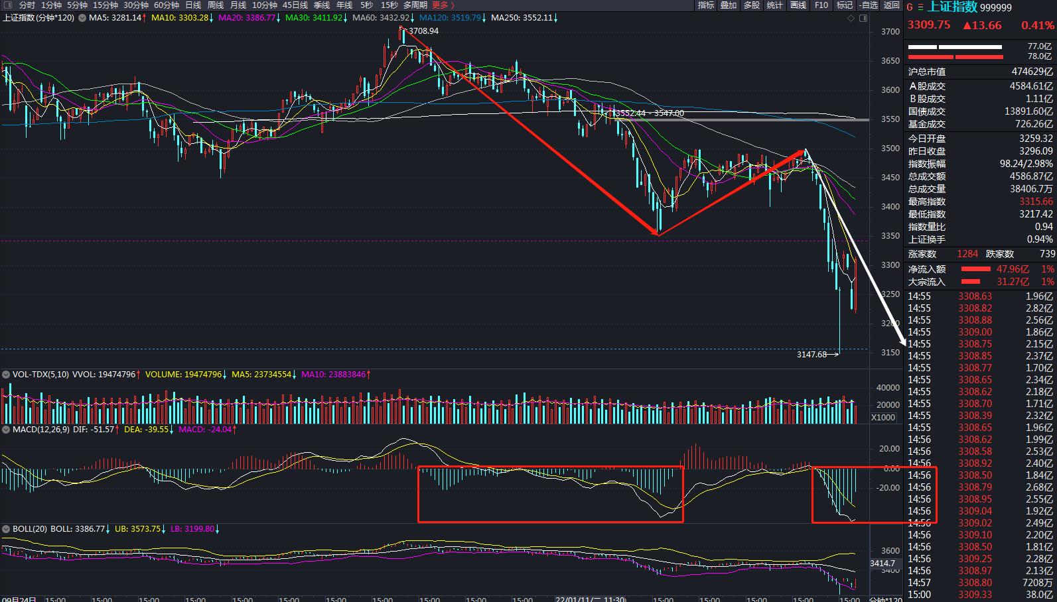1057x602 pixels.
Task: Select the 45日线 period
Action: coord(295,5)
